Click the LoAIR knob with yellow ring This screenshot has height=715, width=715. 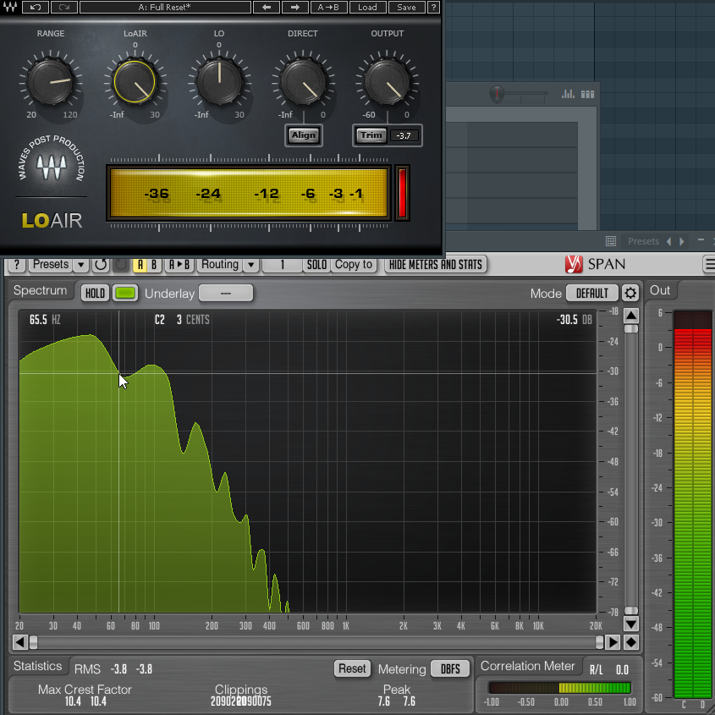(x=135, y=81)
